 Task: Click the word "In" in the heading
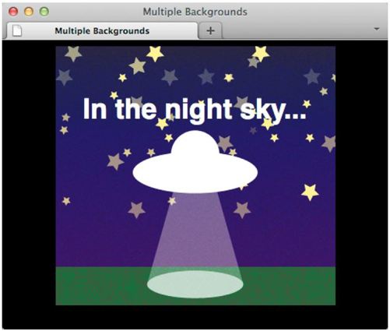[x=95, y=109]
